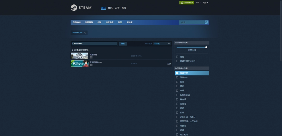Check the 保加利亚语 language filter
Screen dimensions: 282x136
pyautogui.click(x=177, y=95)
